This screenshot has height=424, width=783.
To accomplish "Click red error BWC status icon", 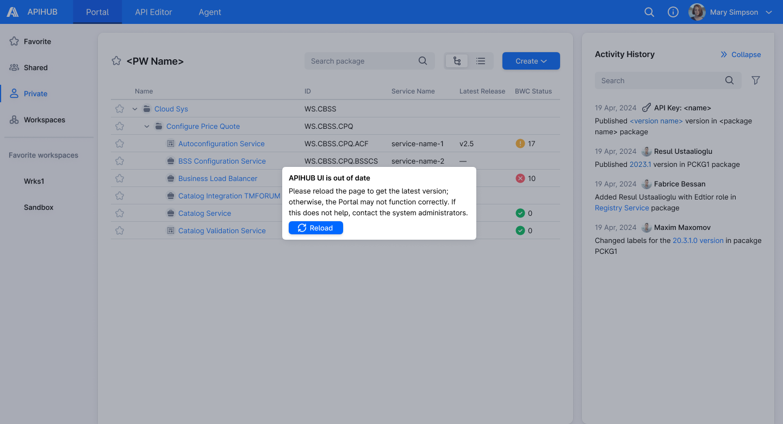I will pyautogui.click(x=520, y=178).
